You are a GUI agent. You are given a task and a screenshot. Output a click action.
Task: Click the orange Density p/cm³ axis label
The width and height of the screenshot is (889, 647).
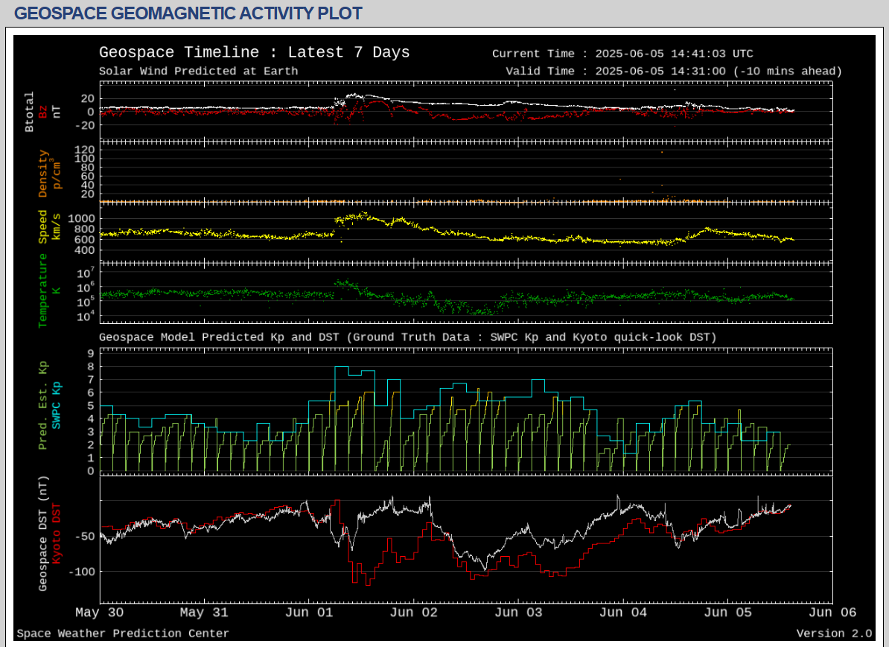(50, 173)
